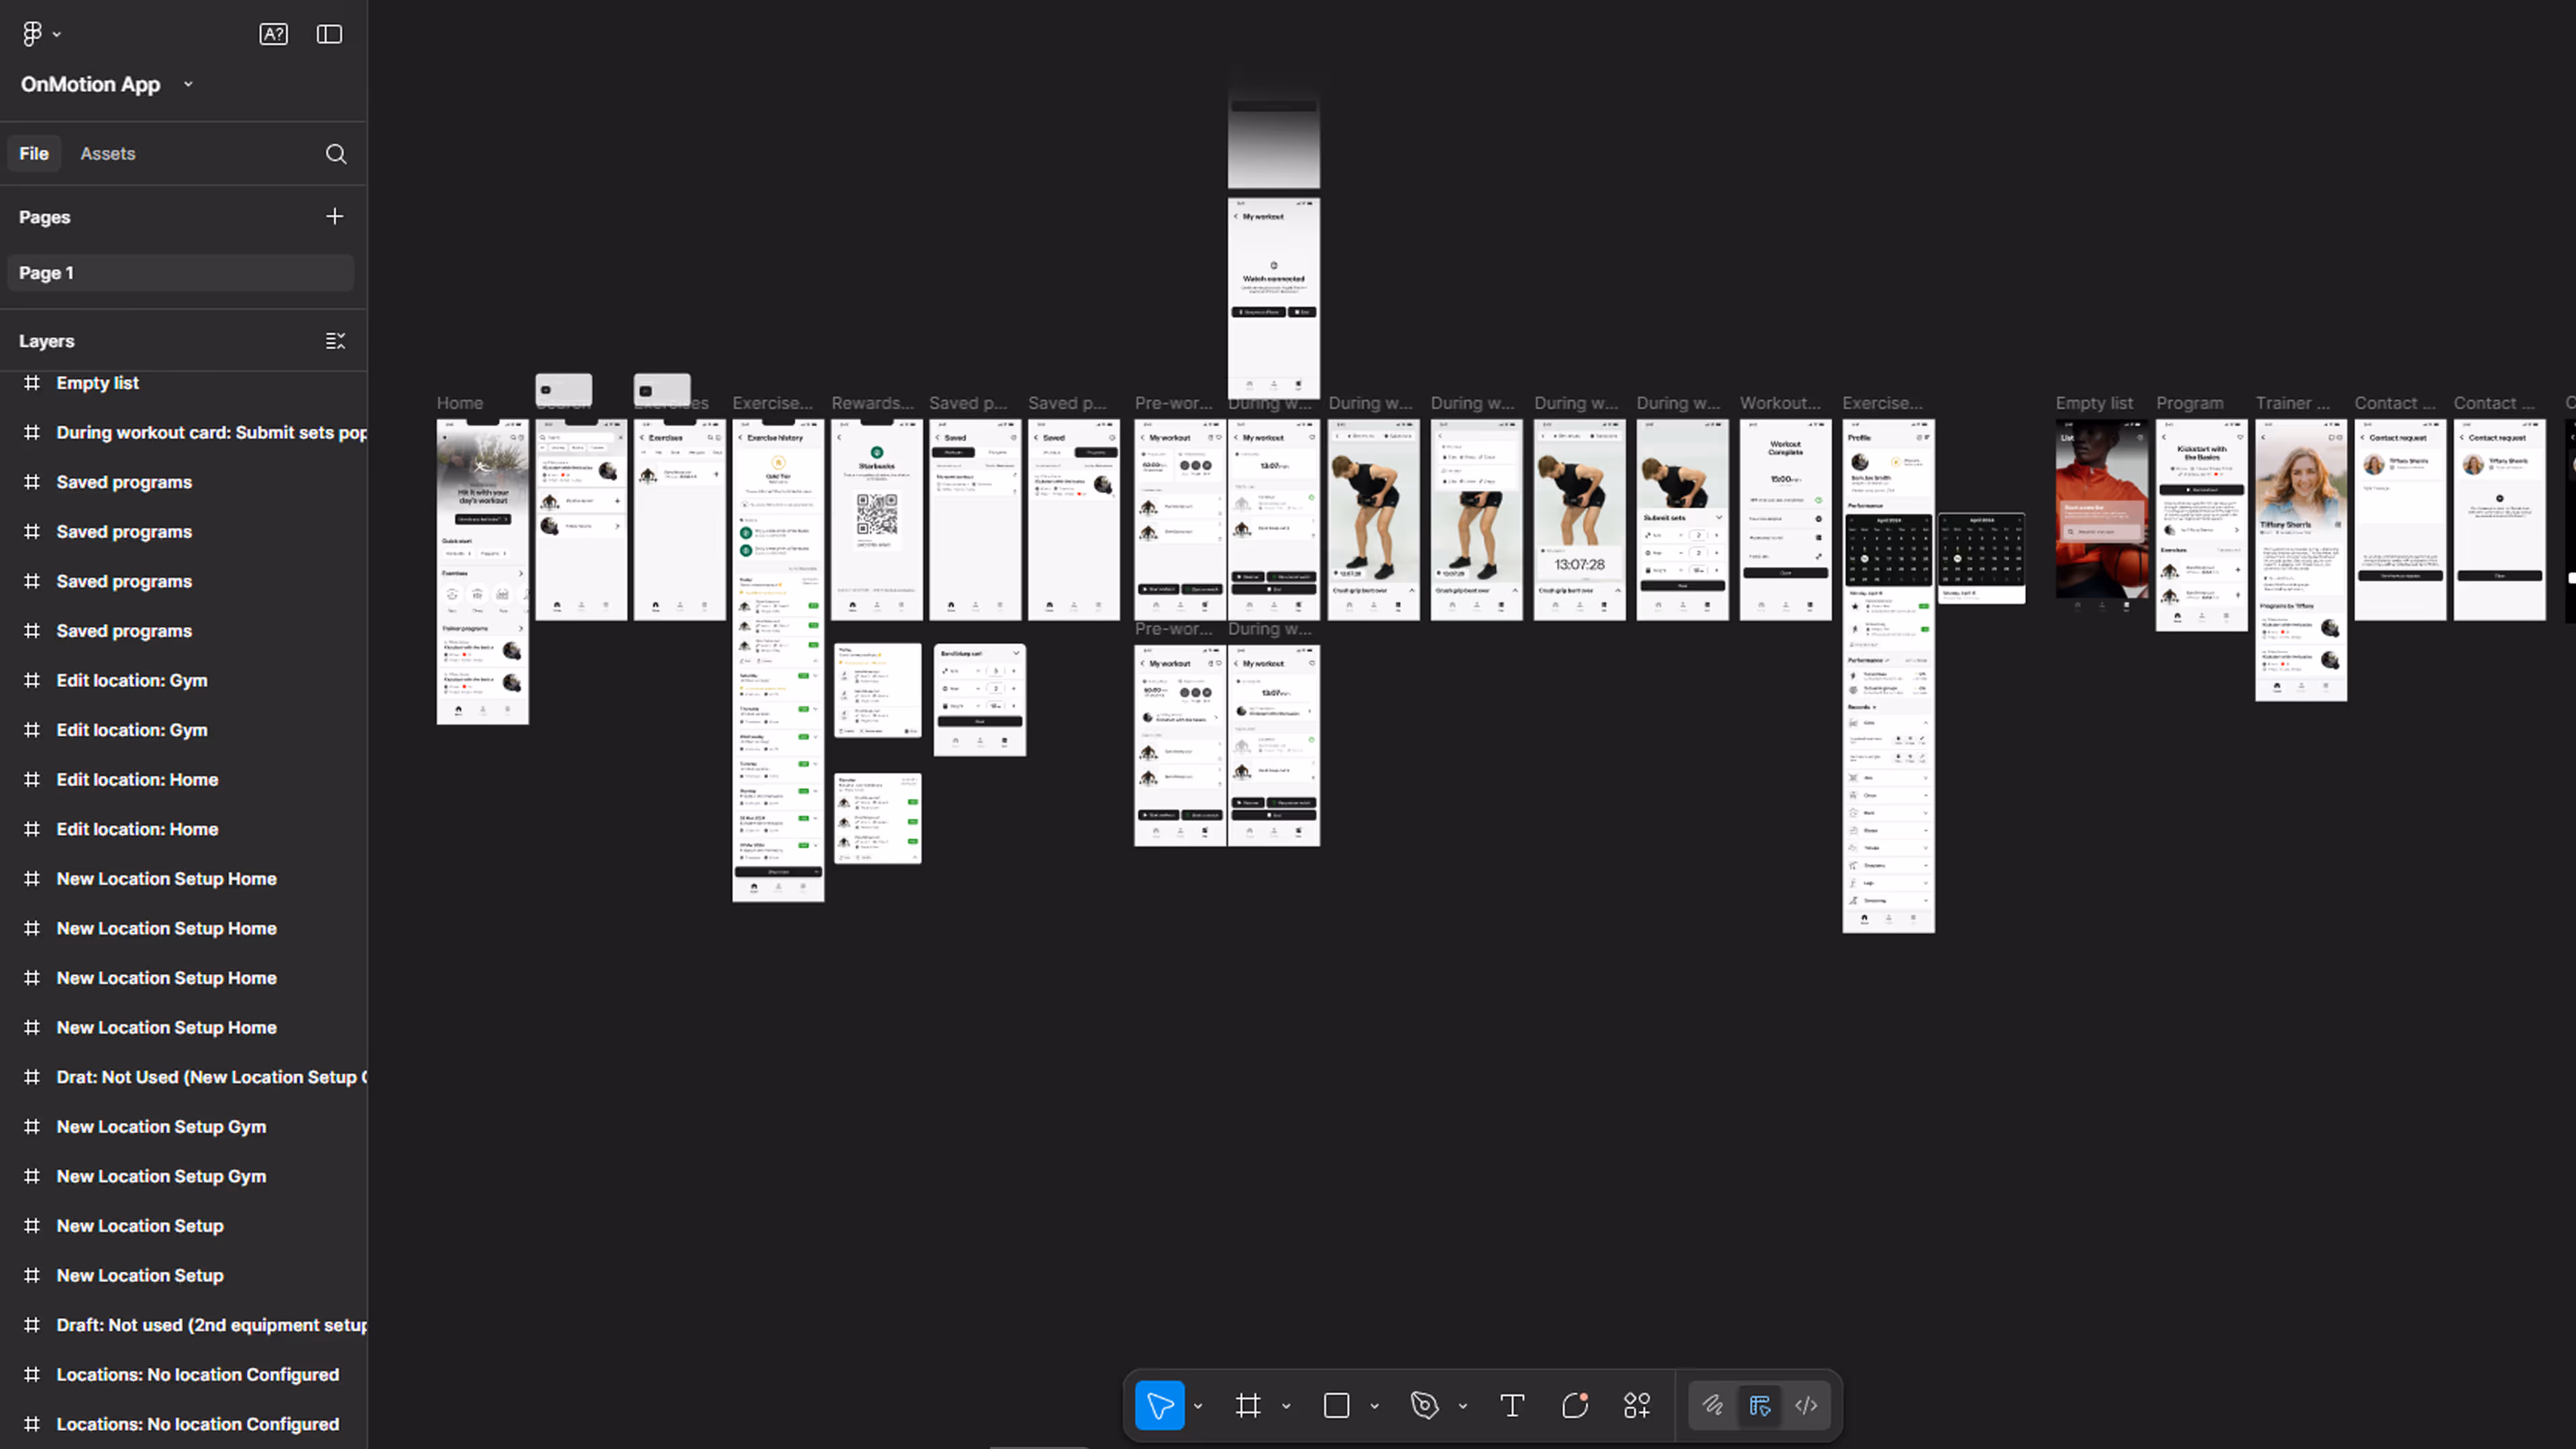Open the Figma main menu logo

tap(32, 34)
